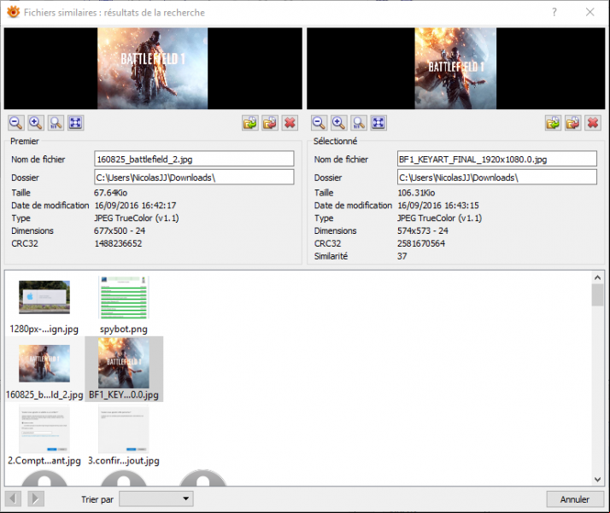Fit Premier preview image to window
Viewport: 610px width, 513px height.
coord(75,123)
